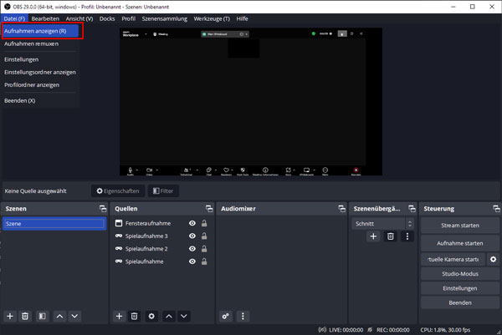
Task: Open advanced audio properties gears icon
Action: 226,316
